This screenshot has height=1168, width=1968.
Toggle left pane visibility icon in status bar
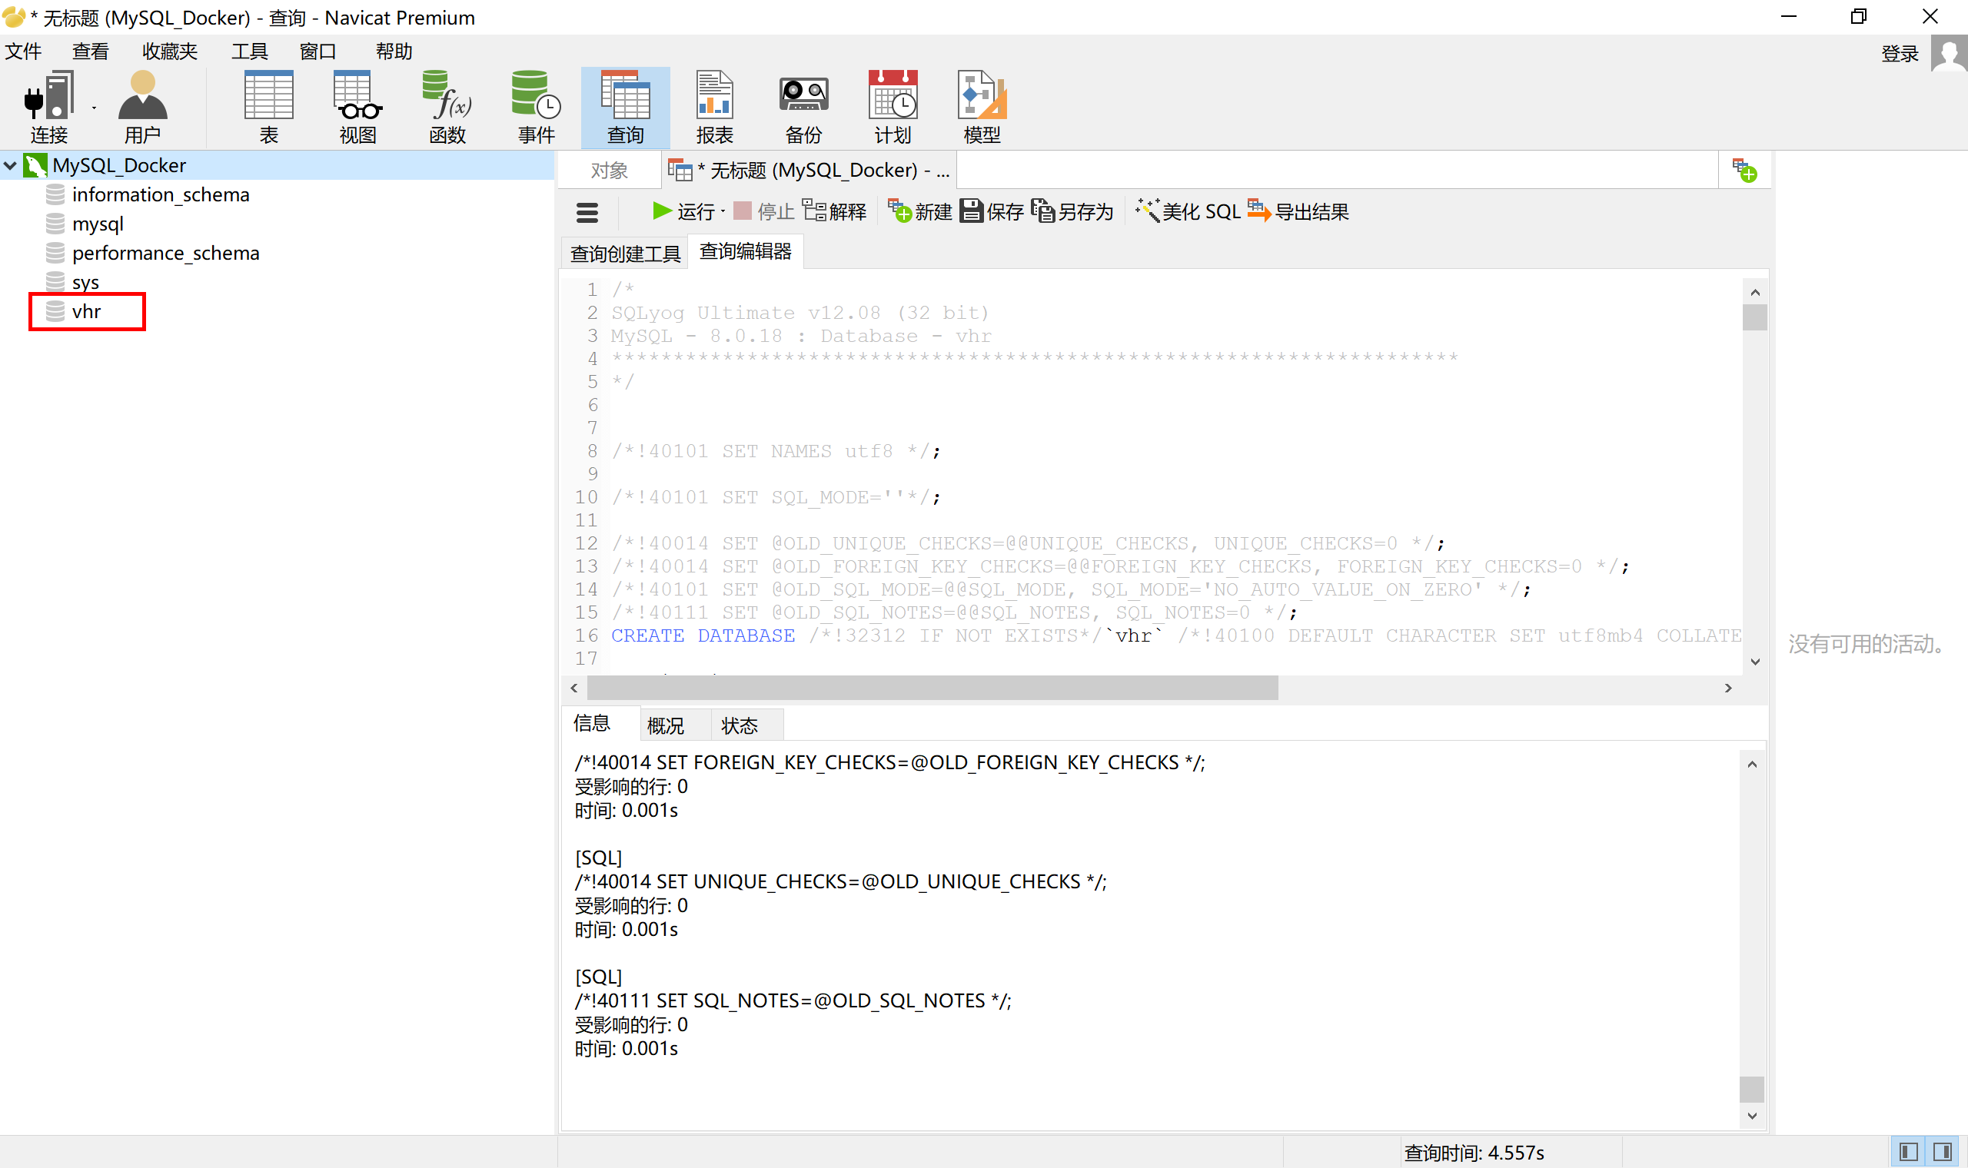click(x=1908, y=1153)
